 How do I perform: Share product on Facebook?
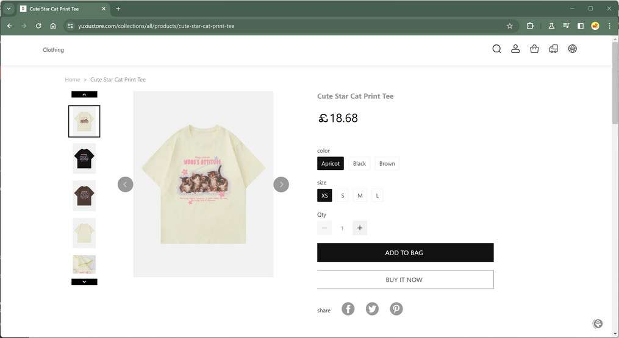348,309
